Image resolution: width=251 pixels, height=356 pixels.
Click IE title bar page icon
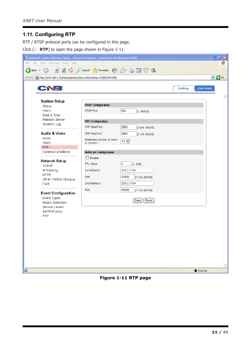(26, 57)
